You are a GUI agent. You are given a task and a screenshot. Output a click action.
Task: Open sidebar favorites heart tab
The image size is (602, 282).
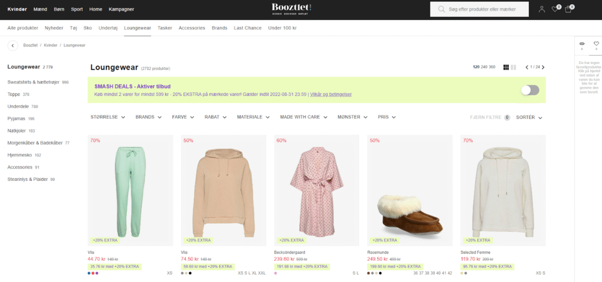[596, 43]
